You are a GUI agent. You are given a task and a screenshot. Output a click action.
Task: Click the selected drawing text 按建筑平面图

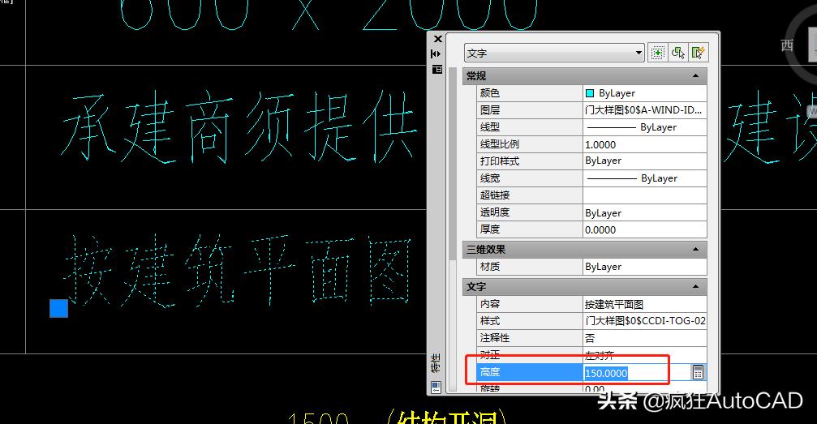coord(238,271)
